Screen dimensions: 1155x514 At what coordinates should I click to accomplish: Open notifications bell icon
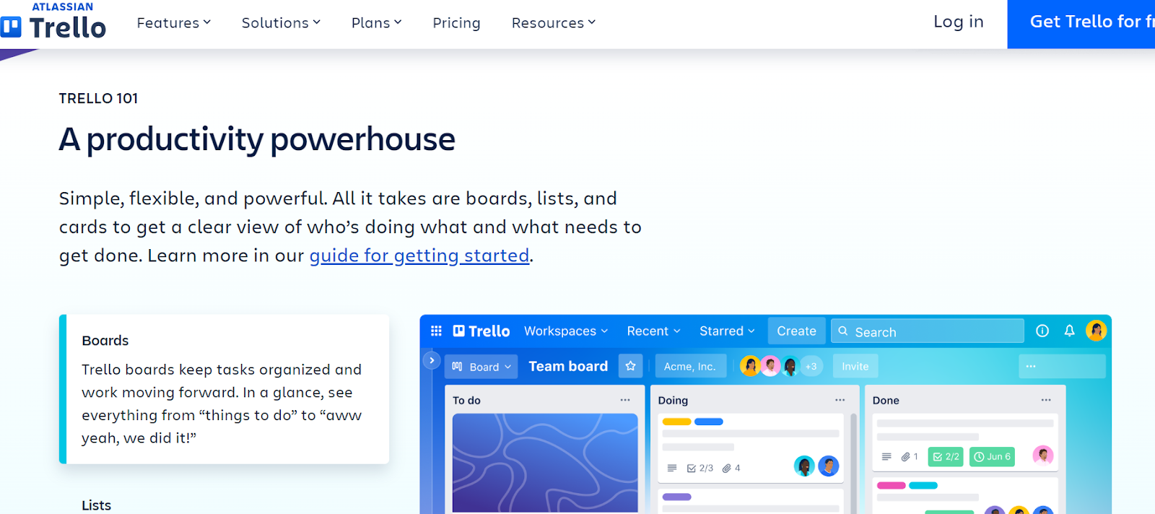[1070, 331]
